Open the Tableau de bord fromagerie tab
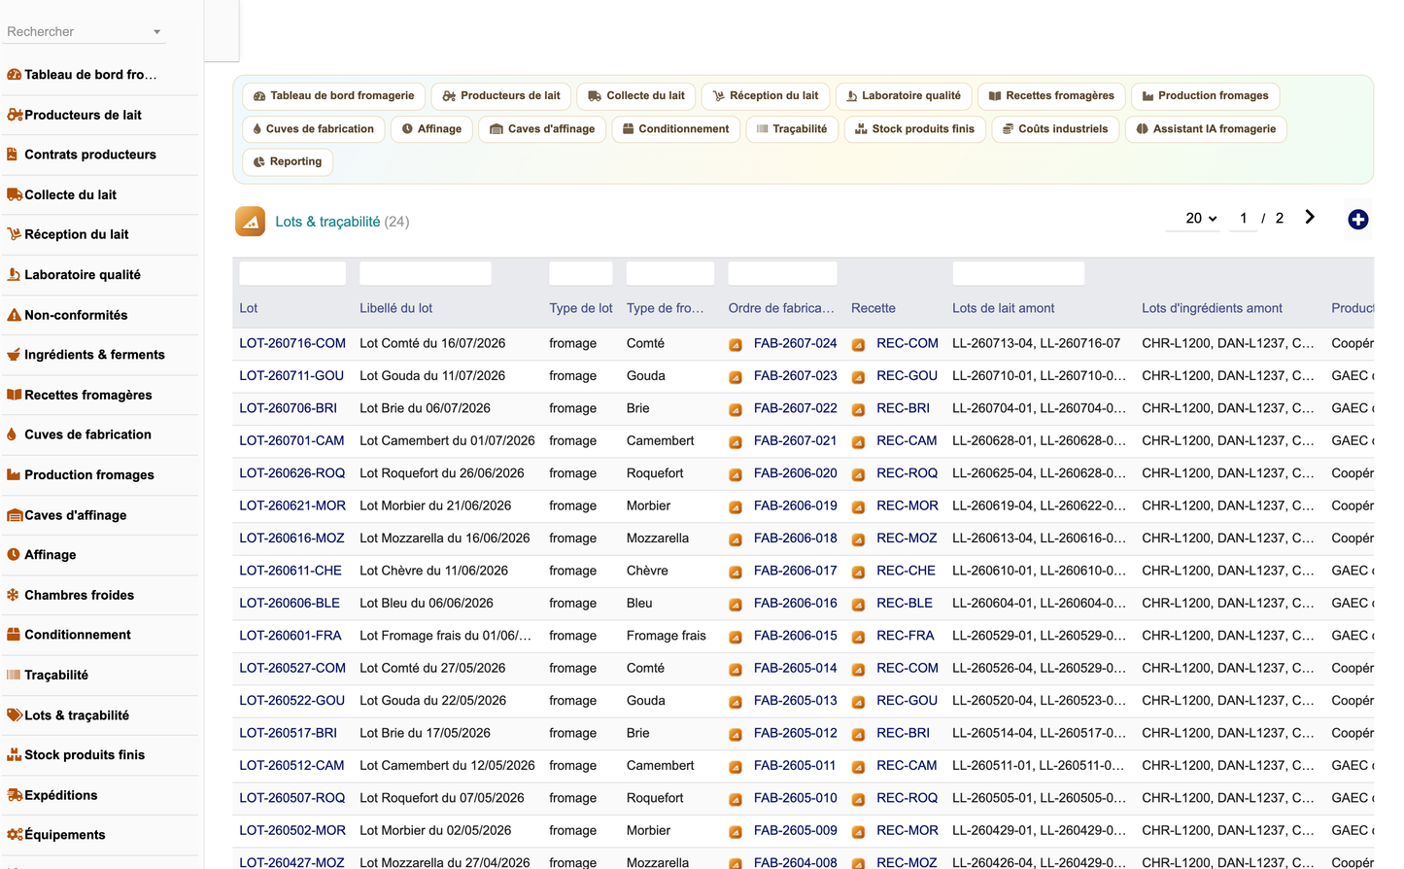Viewport: 1404px width, 869px height. [x=333, y=96]
